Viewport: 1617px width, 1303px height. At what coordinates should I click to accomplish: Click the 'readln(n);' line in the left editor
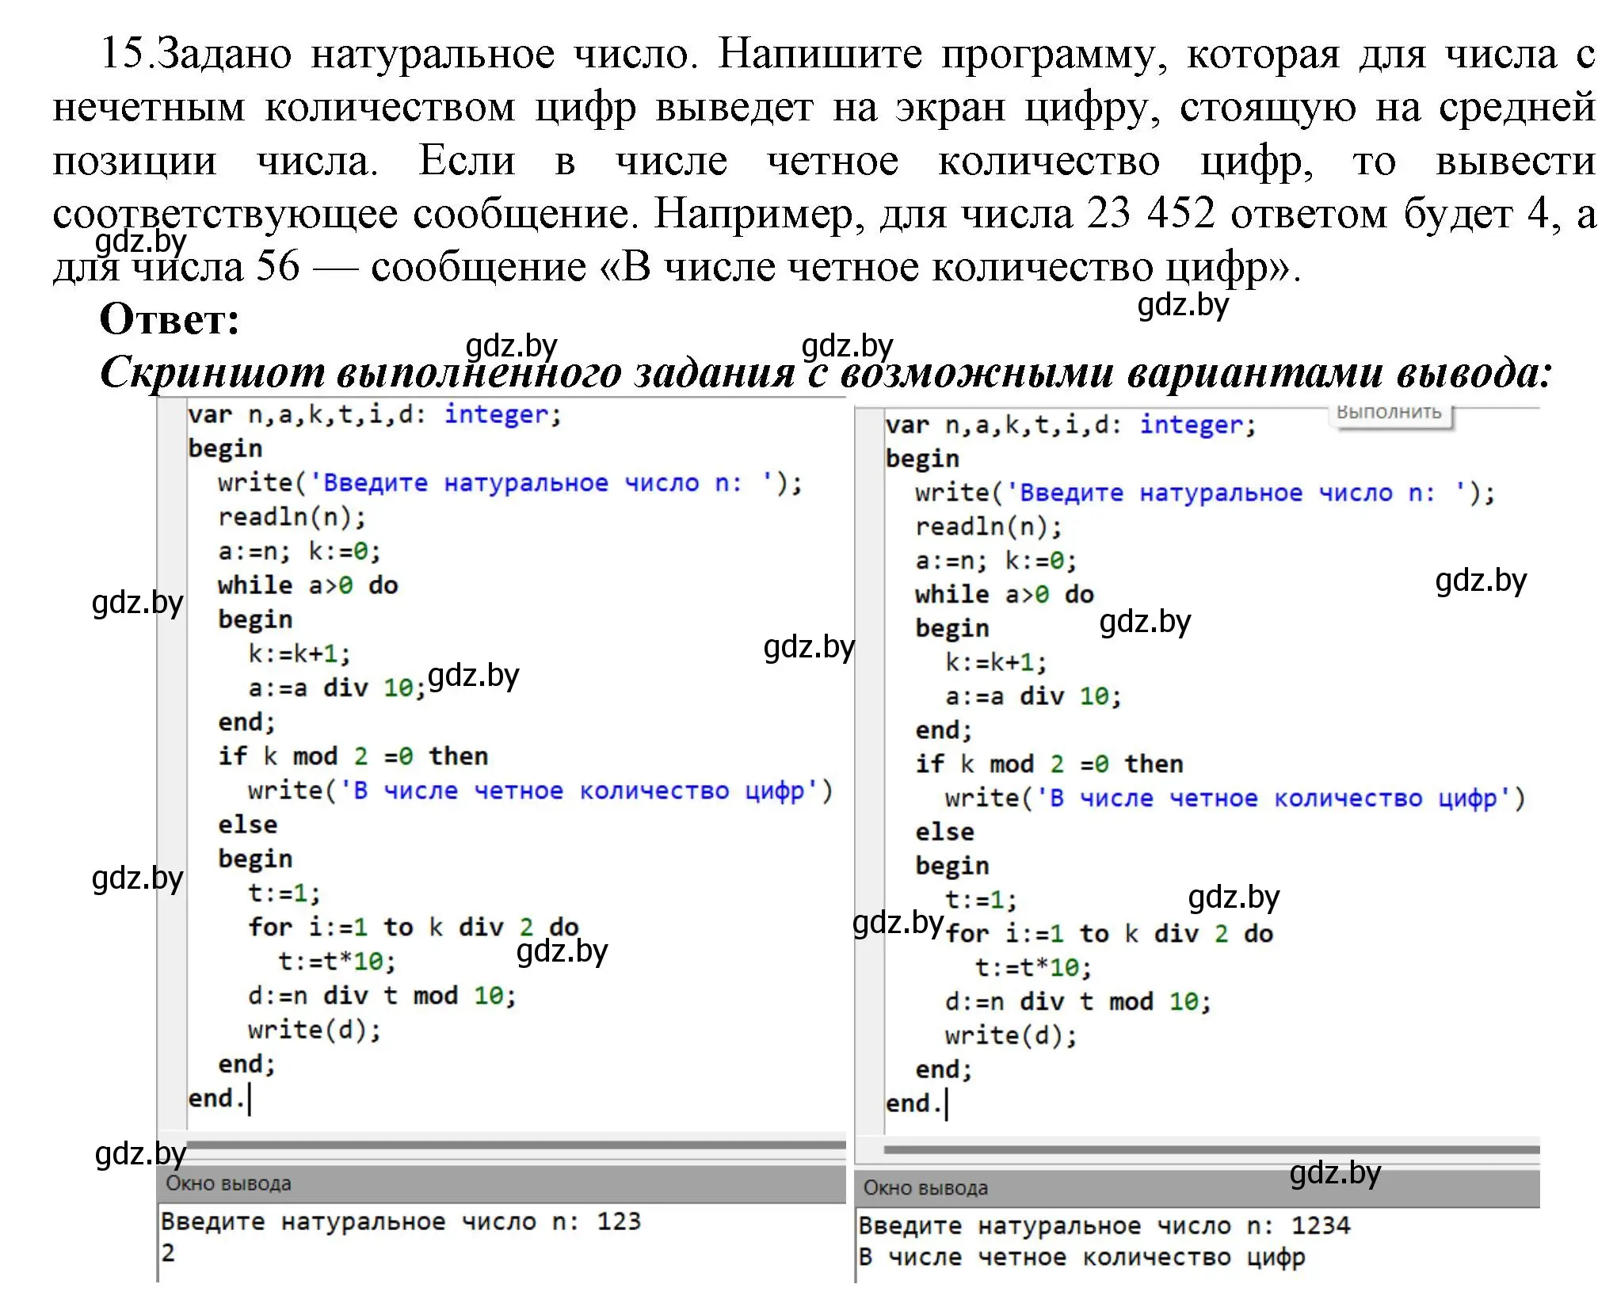tap(292, 516)
